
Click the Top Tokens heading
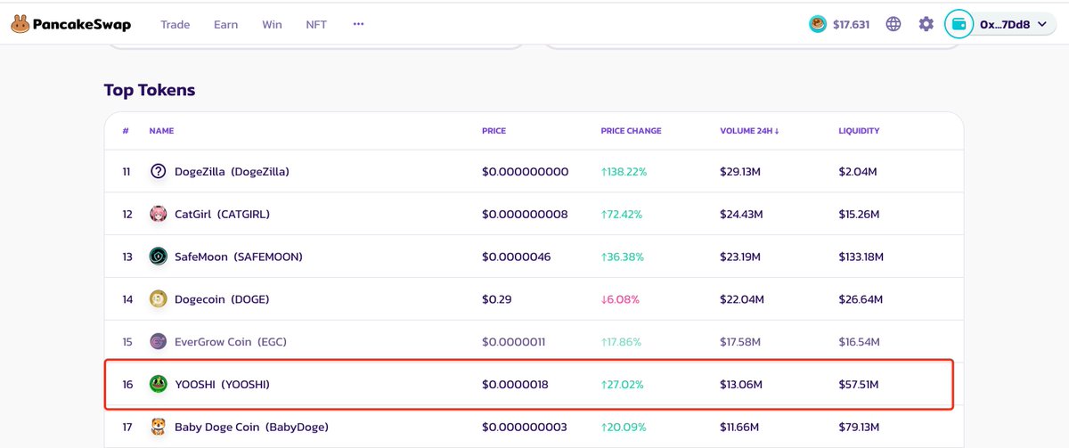(x=150, y=90)
